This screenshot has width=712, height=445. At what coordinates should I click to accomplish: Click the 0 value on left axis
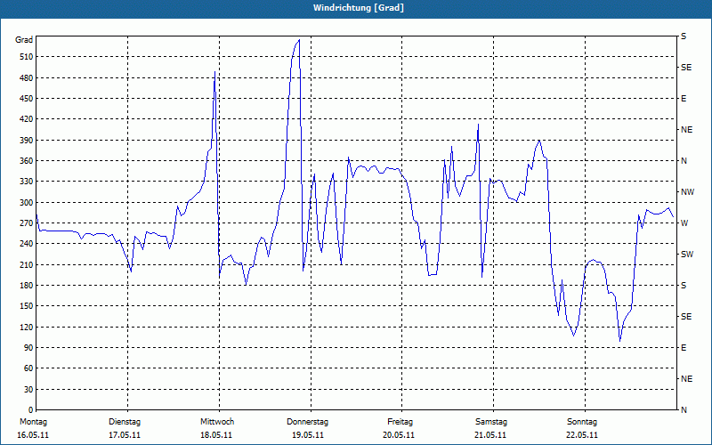tap(30, 410)
